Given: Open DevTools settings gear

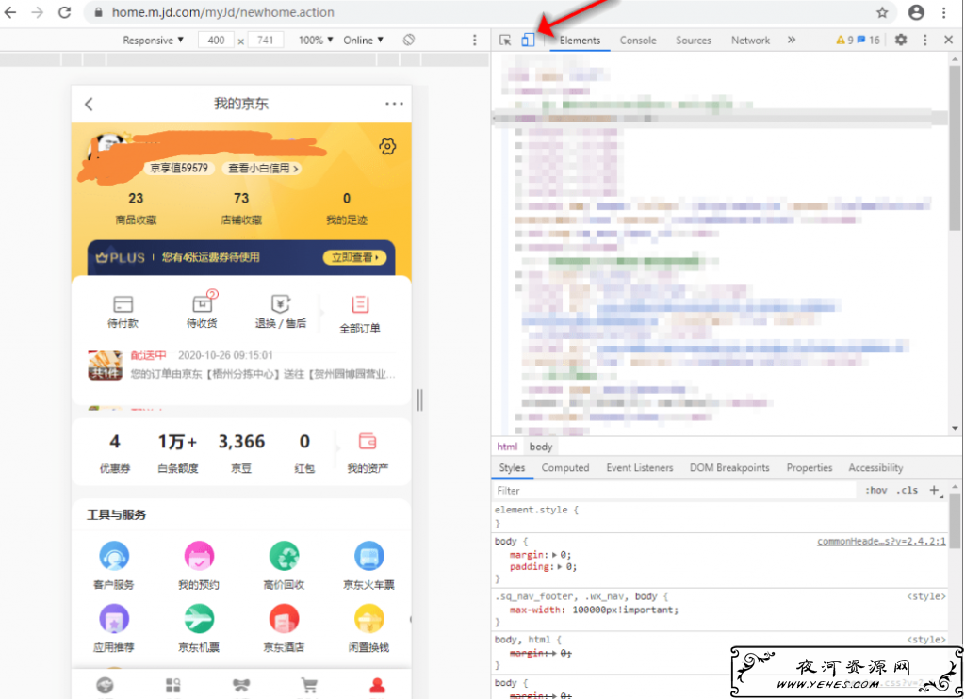Looking at the screenshot, I should click(x=901, y=40).
